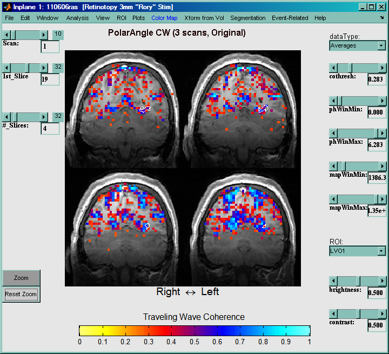Click the dock arrow right of the Help menu
This screenshot has height=354, width=389.
(381, 18)
